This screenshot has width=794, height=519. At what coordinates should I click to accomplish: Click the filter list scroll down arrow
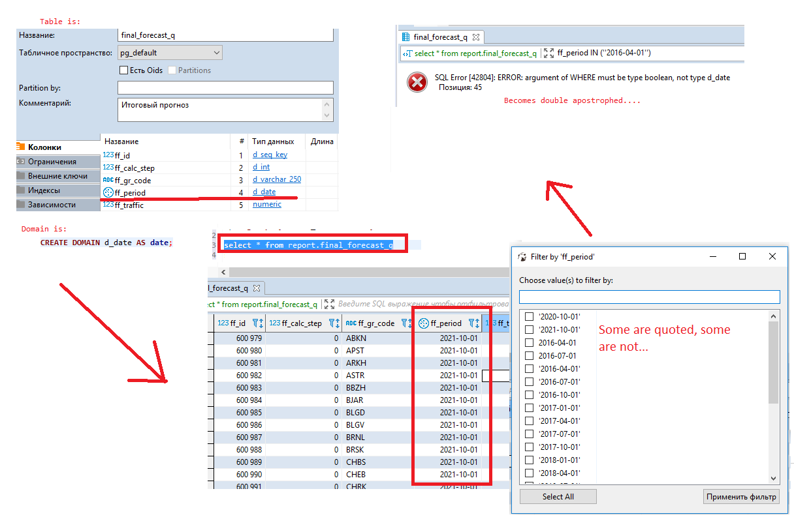(774, 478)
